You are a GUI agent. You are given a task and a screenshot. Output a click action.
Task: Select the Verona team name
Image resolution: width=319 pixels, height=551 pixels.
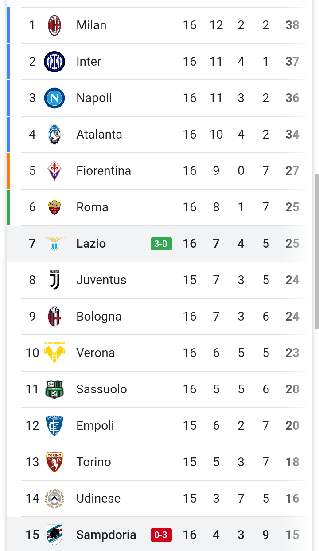click(x=96, y=353)
